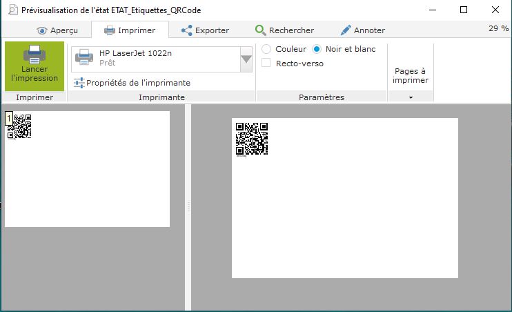Click the Imprimante group label
512x312 pixels.
tap(161, 97)
